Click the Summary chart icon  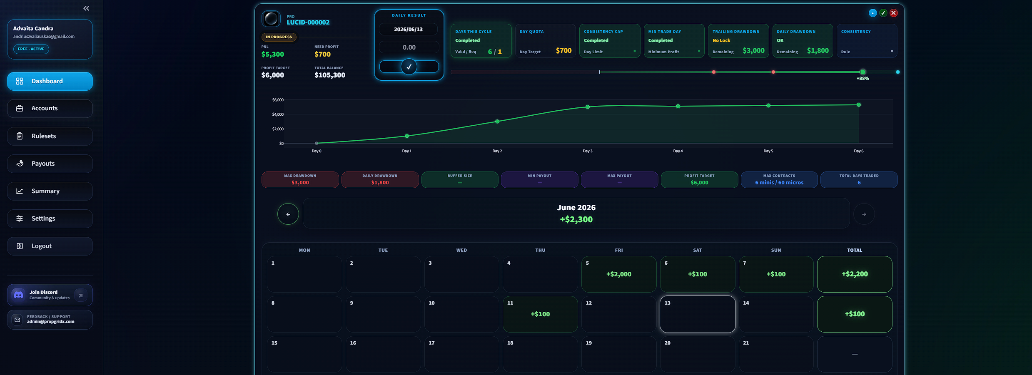tap(20, 191)
